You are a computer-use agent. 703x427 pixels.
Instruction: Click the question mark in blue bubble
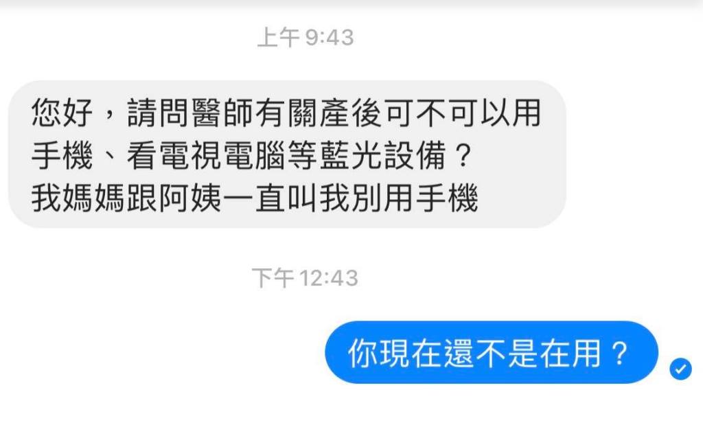click(619, 353)
